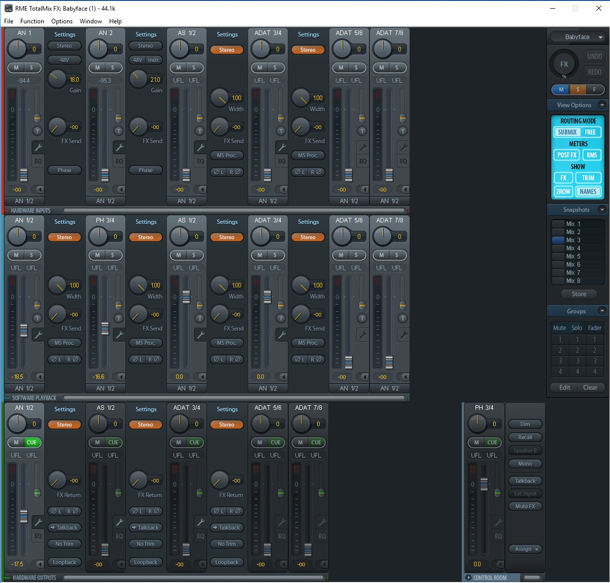Open EQ panel on AN 2 input channel

[x=119, y=161]
